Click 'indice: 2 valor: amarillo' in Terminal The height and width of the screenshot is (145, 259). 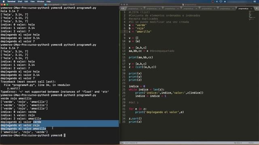point(21,118)
